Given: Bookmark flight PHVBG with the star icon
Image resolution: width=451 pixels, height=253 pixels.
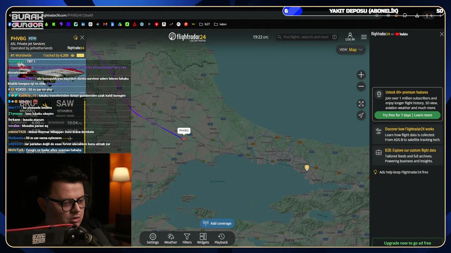Looking at the screenshot, I should point(75,38).
